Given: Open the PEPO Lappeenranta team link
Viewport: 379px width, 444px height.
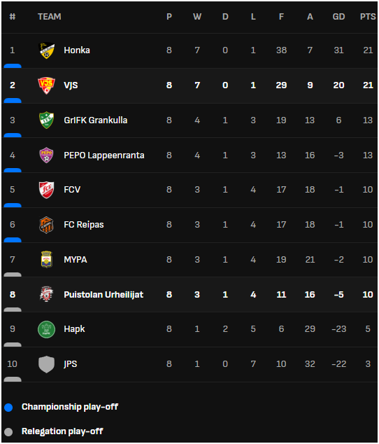Looking at the screenshot, I should pyautogui.click(x=104, y=155).
